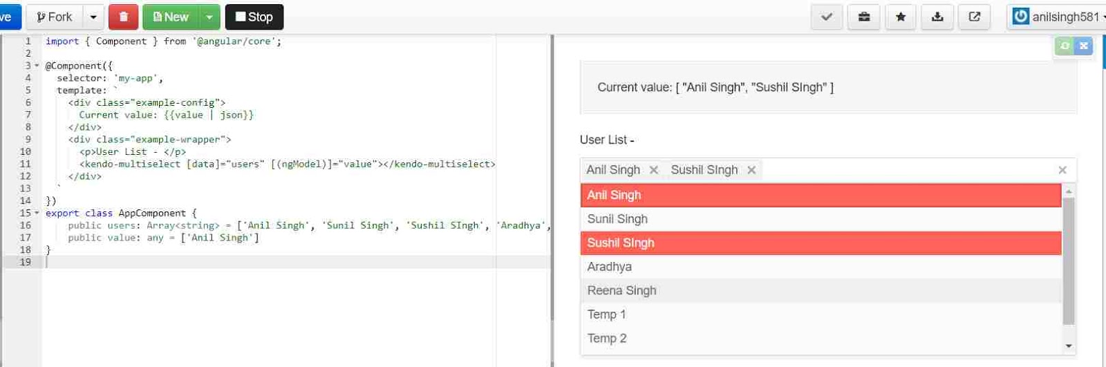
Task: Click the dropdown list scroll-down arrow
Action: click(1069, 346)
